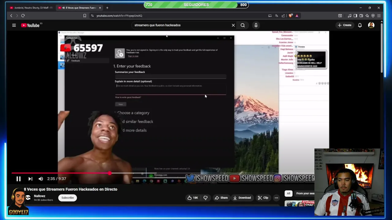Image resolution: width=392 pixels, height=220 pixels.
Task: Open YouTube guide hamburger menu
Action: (x=14, y=25)
